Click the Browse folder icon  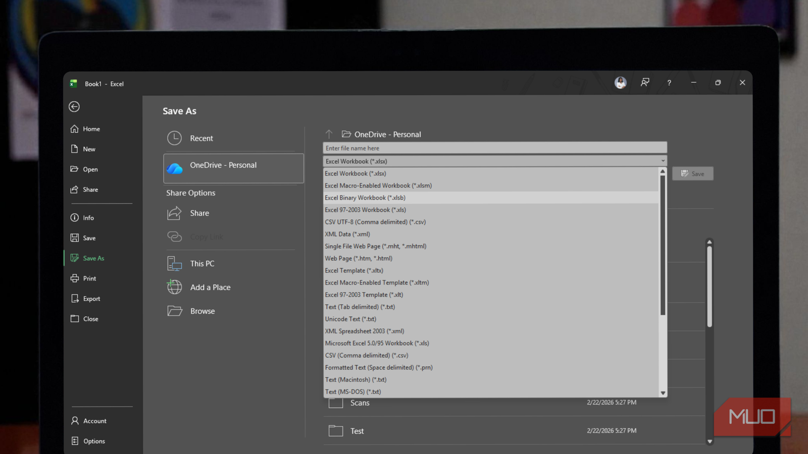pos(175,311)
